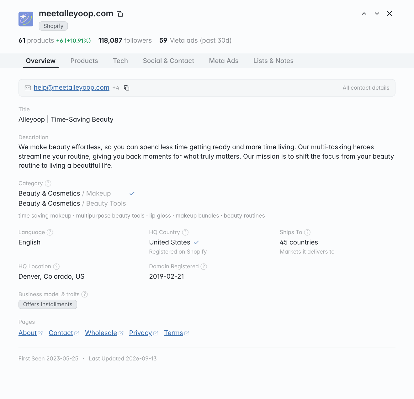This screenshot has height=399, width=414.
Task: Select the Beauty & Cosmetics / Makeup category
Action: [x=65, y=193]
